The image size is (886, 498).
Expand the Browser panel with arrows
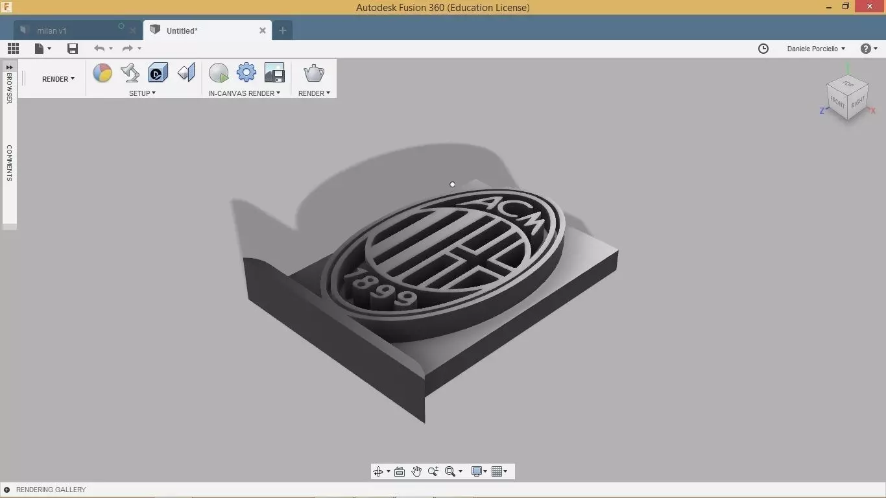tap(9, 67)
